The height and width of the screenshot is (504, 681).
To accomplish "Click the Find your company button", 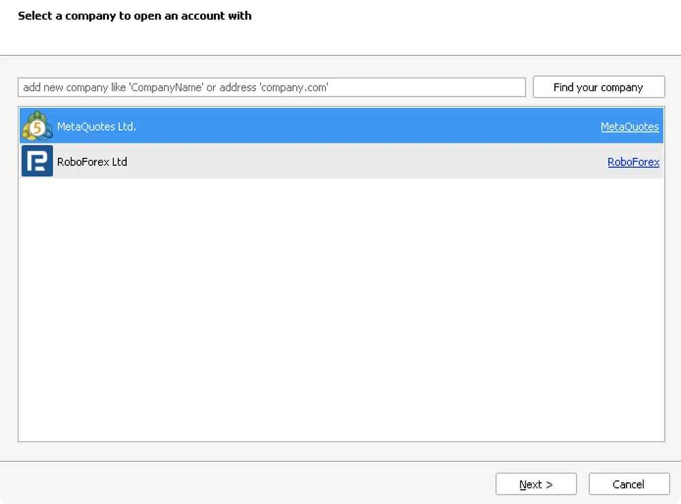I will point(599,87).
